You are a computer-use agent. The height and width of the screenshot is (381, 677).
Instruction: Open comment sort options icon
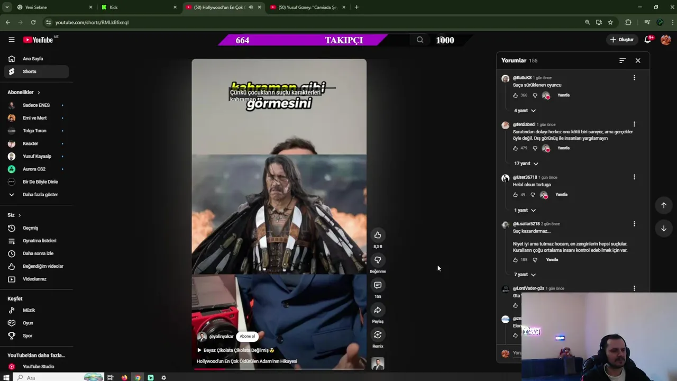(623, 60)
